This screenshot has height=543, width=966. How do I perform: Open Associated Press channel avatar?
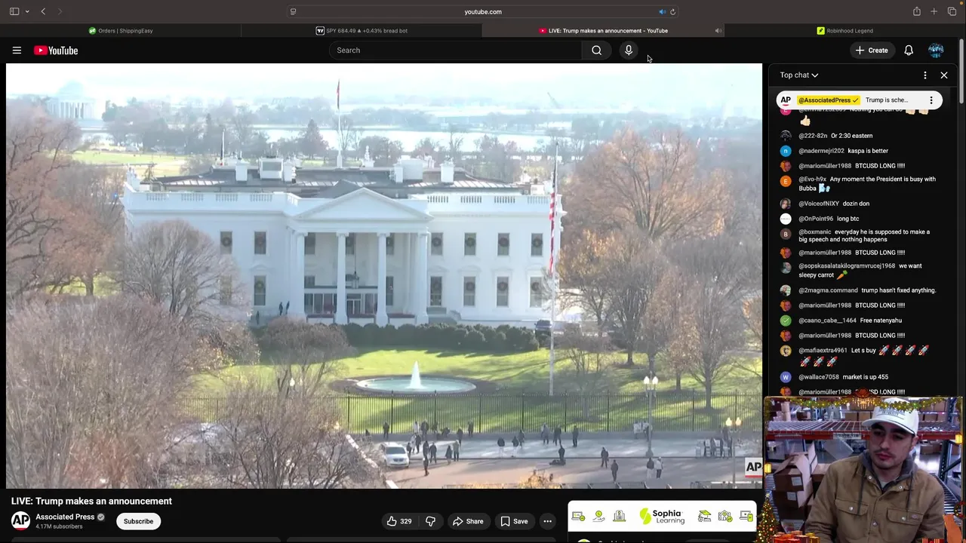click(21, 521)
